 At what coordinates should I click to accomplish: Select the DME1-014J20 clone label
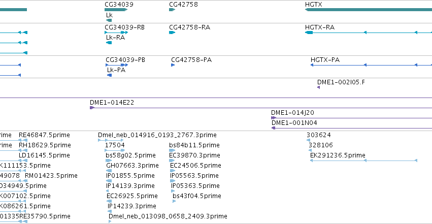point(292,113)
